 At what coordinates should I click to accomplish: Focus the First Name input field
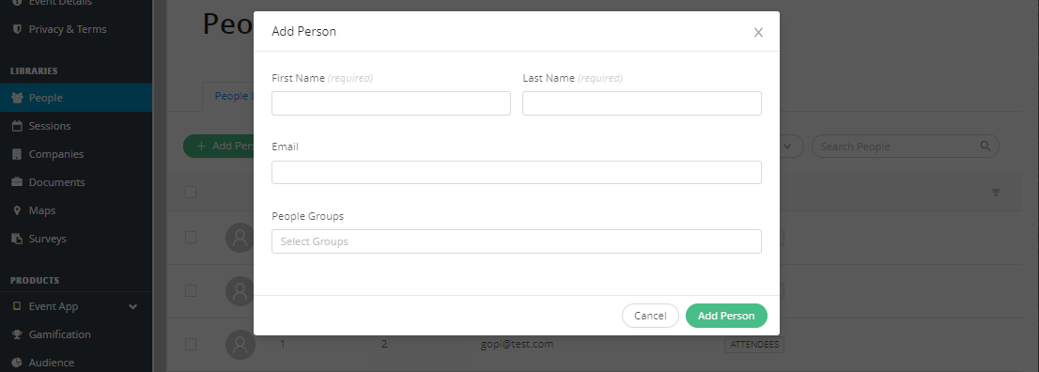[391, 103]
